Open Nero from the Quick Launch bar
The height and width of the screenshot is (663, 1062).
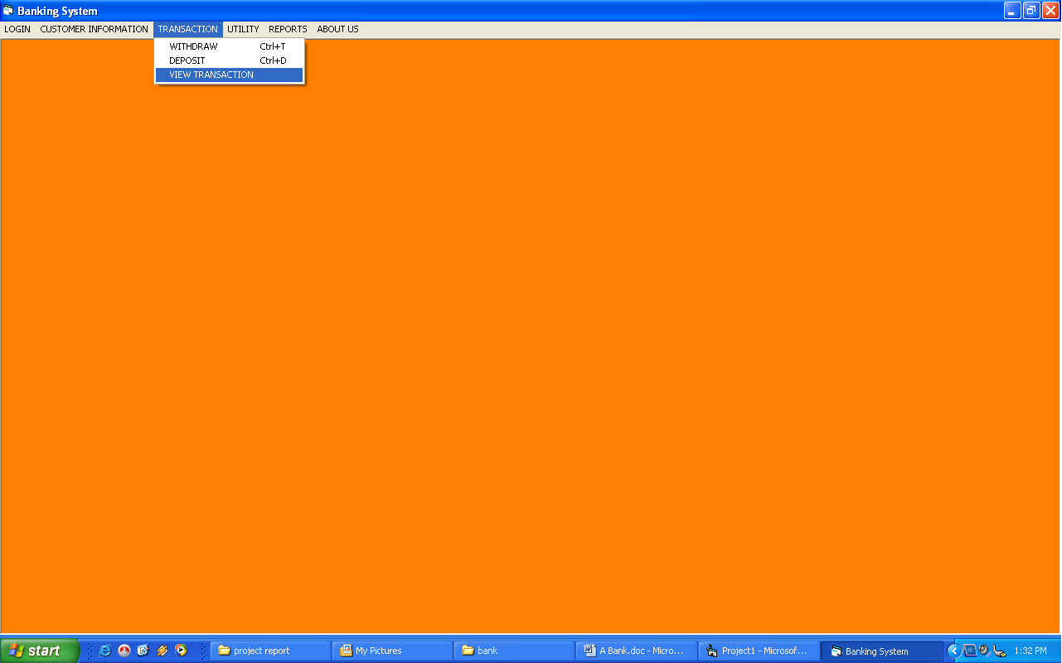tap(123, 651)
